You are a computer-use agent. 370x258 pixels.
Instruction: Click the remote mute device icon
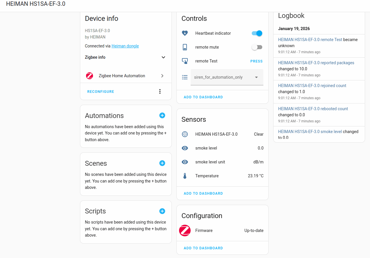click(185, 47)
